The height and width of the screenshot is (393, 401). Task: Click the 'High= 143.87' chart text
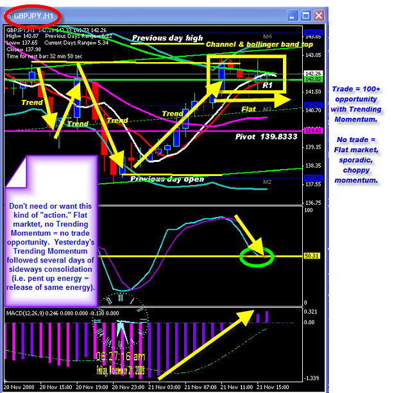coord(22,36)
